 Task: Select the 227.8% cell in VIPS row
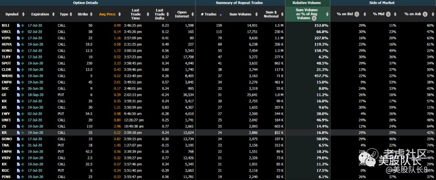click(x=321, y=38)
